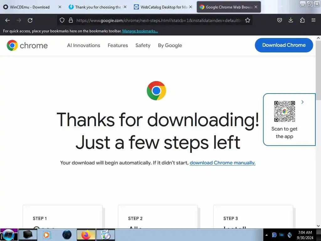The width and height of the screenshot is (321, 241).
Task: Switch to the Thank you for choosing tab
Action: [x=98, y=7]
